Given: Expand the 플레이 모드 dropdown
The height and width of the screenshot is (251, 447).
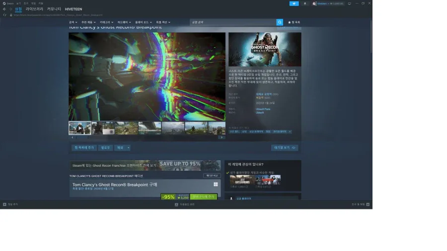Looking at the screenshot, I should pyautogui.click(x=144, y=22).
